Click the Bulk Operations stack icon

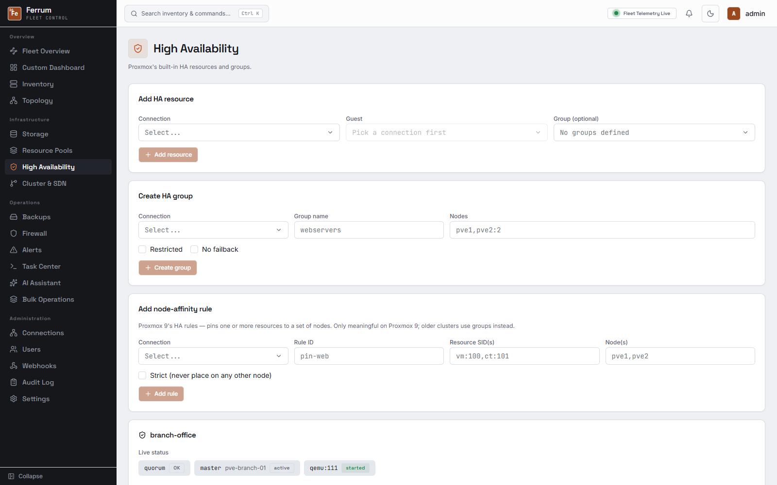tap(14, 299)
